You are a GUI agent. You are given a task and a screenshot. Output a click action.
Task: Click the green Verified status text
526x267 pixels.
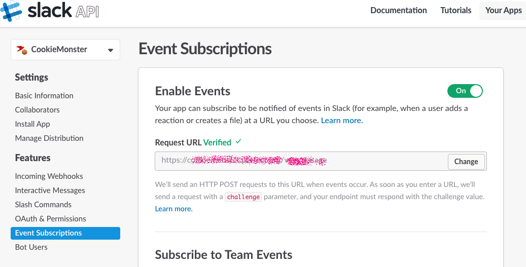pos(217,143)
